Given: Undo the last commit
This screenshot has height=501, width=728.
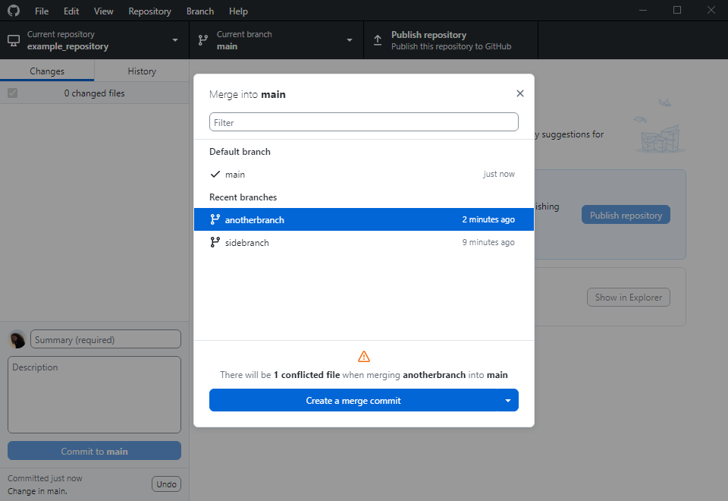Looking at the screenshot, I should pos(166,484).
